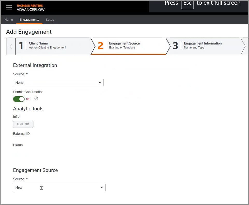The image size is (249, 205).
Task: Expand the Source combo box under External Integration
Action: coord(58,82)
